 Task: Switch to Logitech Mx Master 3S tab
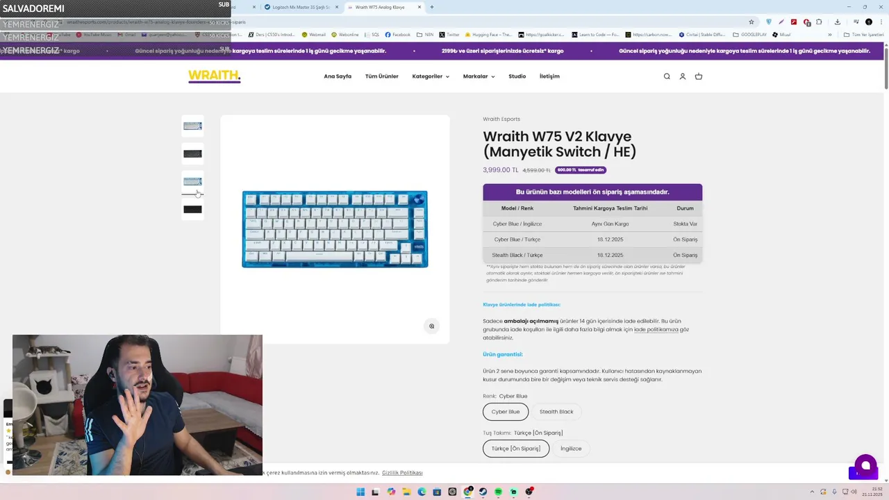[x=302, y=7]
